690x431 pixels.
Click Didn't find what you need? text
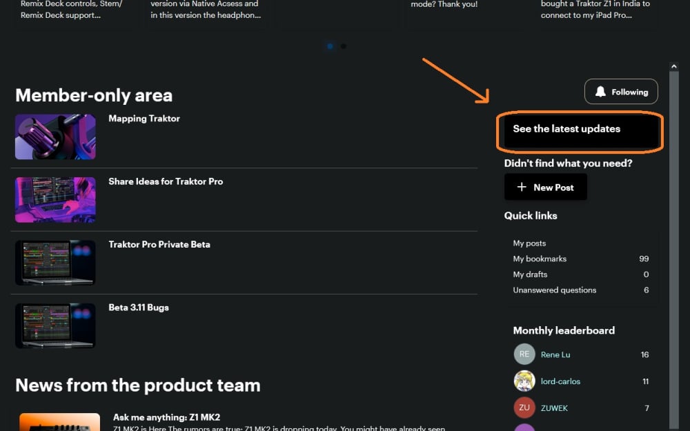568,163
